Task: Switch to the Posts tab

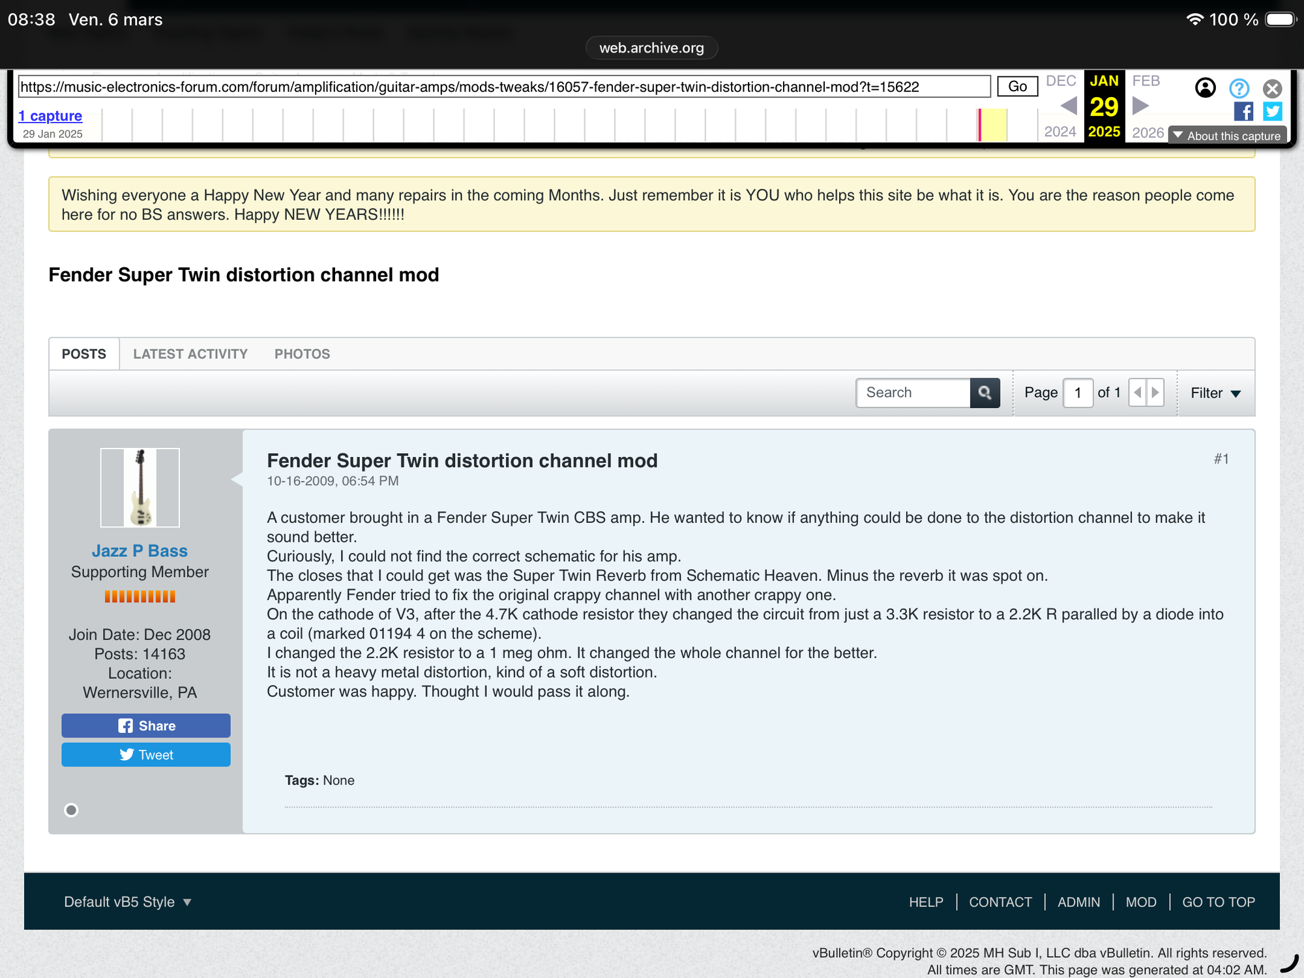Action: 84,354
